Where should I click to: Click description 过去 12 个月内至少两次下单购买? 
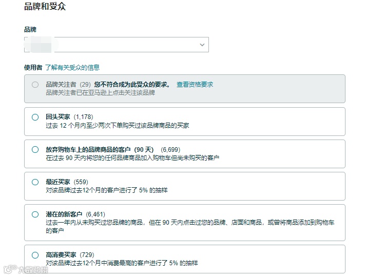pos(118,126)
